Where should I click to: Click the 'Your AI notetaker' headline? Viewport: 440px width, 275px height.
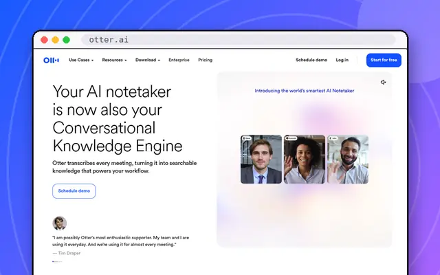[118, 119]
